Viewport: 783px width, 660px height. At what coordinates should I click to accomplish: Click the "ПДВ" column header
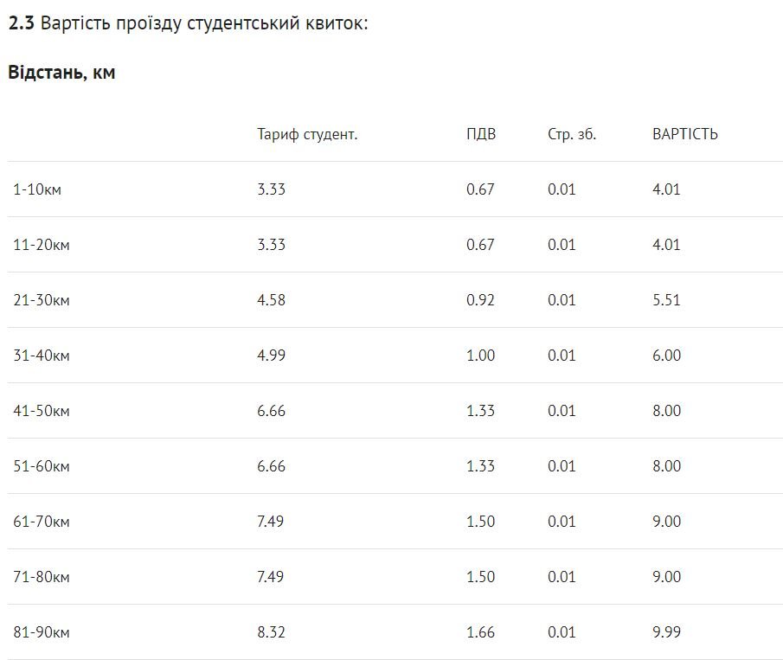481,134
